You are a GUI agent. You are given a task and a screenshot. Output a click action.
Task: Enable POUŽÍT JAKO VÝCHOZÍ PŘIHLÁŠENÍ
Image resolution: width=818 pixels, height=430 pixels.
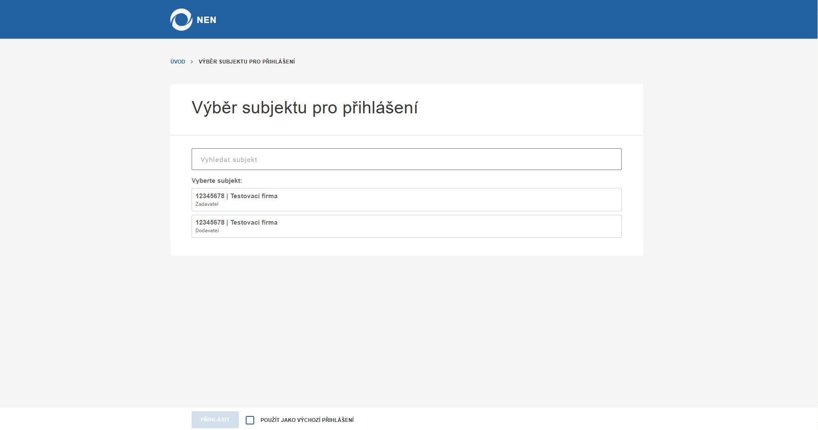pos(250,420)
